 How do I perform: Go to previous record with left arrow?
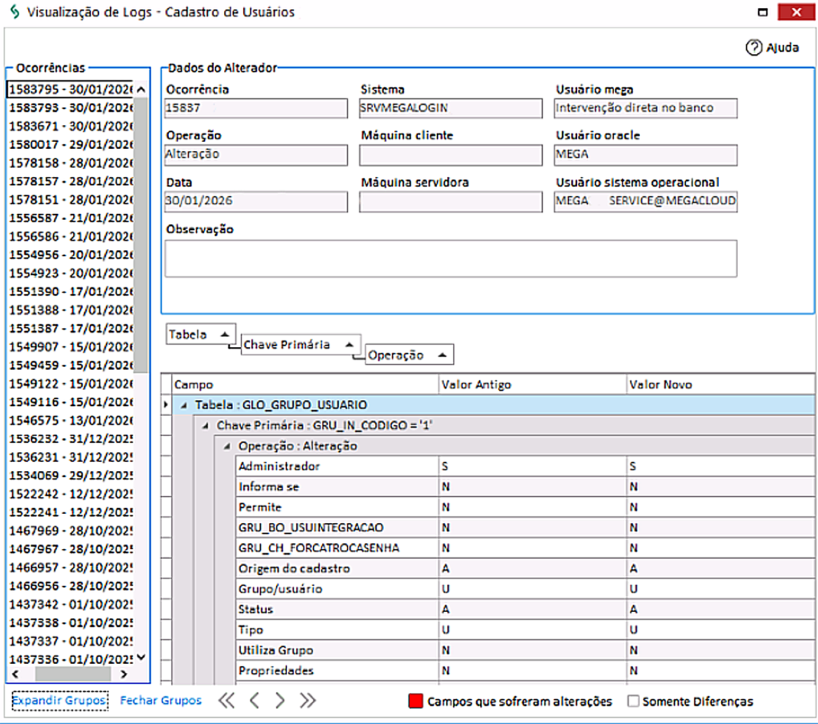254,700
